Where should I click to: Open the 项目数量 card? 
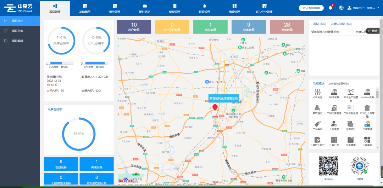tap(210, 27)
